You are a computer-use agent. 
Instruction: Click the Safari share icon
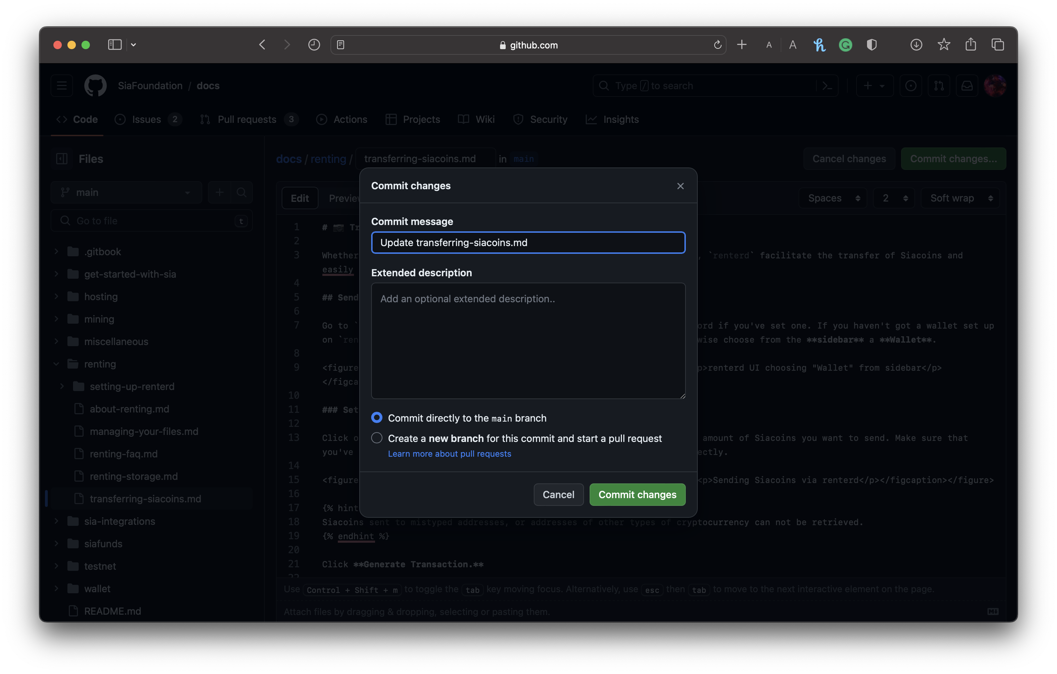tap(970, 45)
